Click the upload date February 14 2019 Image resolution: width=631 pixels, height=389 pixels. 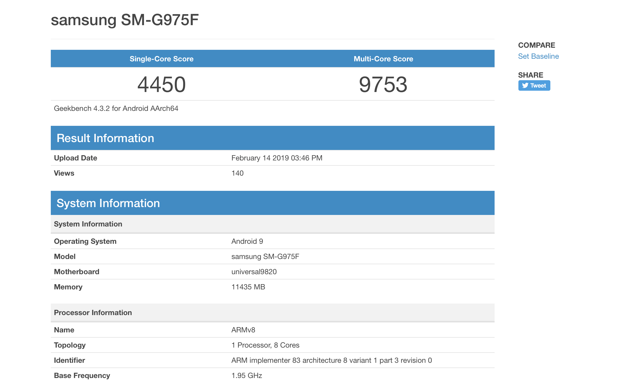click(277, 158)
